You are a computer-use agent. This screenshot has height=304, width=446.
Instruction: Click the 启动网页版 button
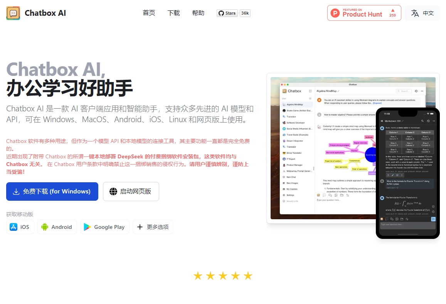(x=131, y=191)
